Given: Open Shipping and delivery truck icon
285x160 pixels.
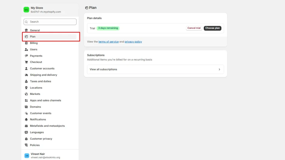Looking at the screenshot, I should click(x=26, y=75).
